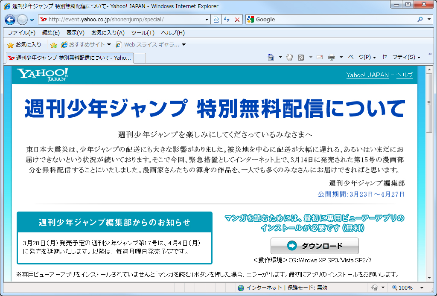Enable Compatibility View in the address bar
437x296 pixels.
(x=216, y=20)
